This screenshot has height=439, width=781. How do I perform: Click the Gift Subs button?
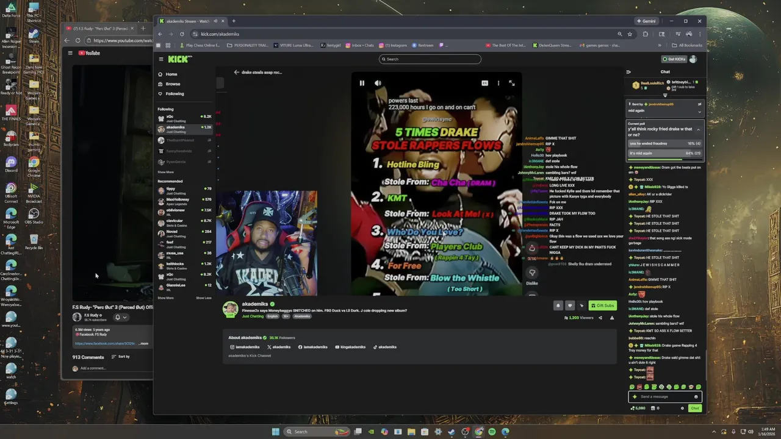[x=603, y=305]
